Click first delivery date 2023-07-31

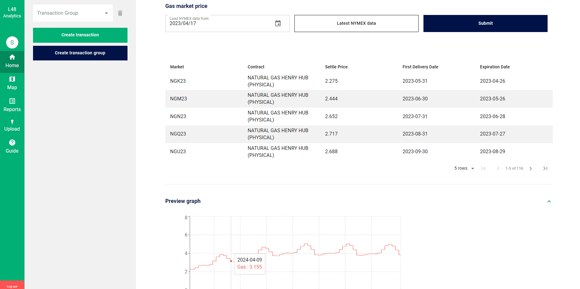(x=415, y=117)
